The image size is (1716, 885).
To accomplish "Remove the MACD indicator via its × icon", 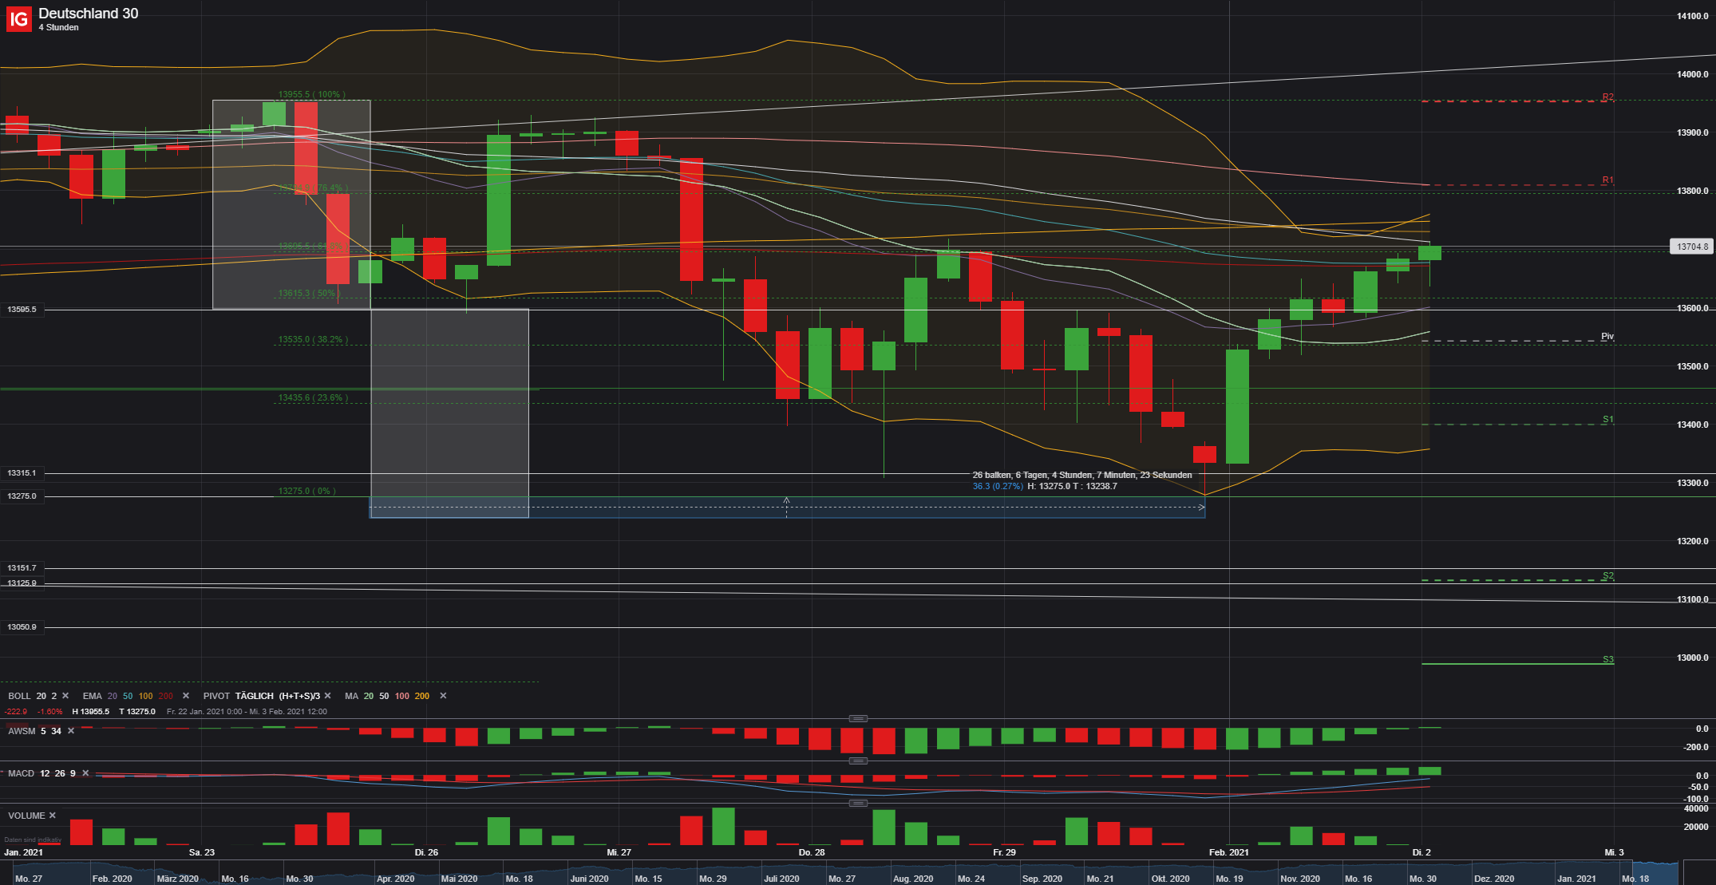I will pos(85,773).
